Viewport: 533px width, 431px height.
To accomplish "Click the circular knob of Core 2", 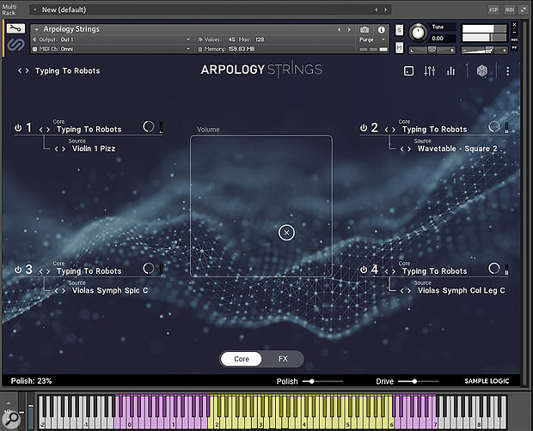I will 494,126.
